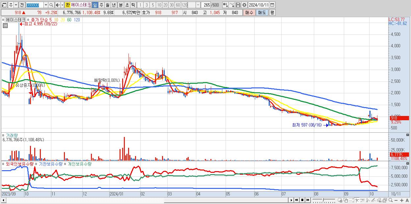This screenshot has width=411, height=204.
Task: Click the overlapping windows icon in bottom toolbar
Action: pos(346,200)
